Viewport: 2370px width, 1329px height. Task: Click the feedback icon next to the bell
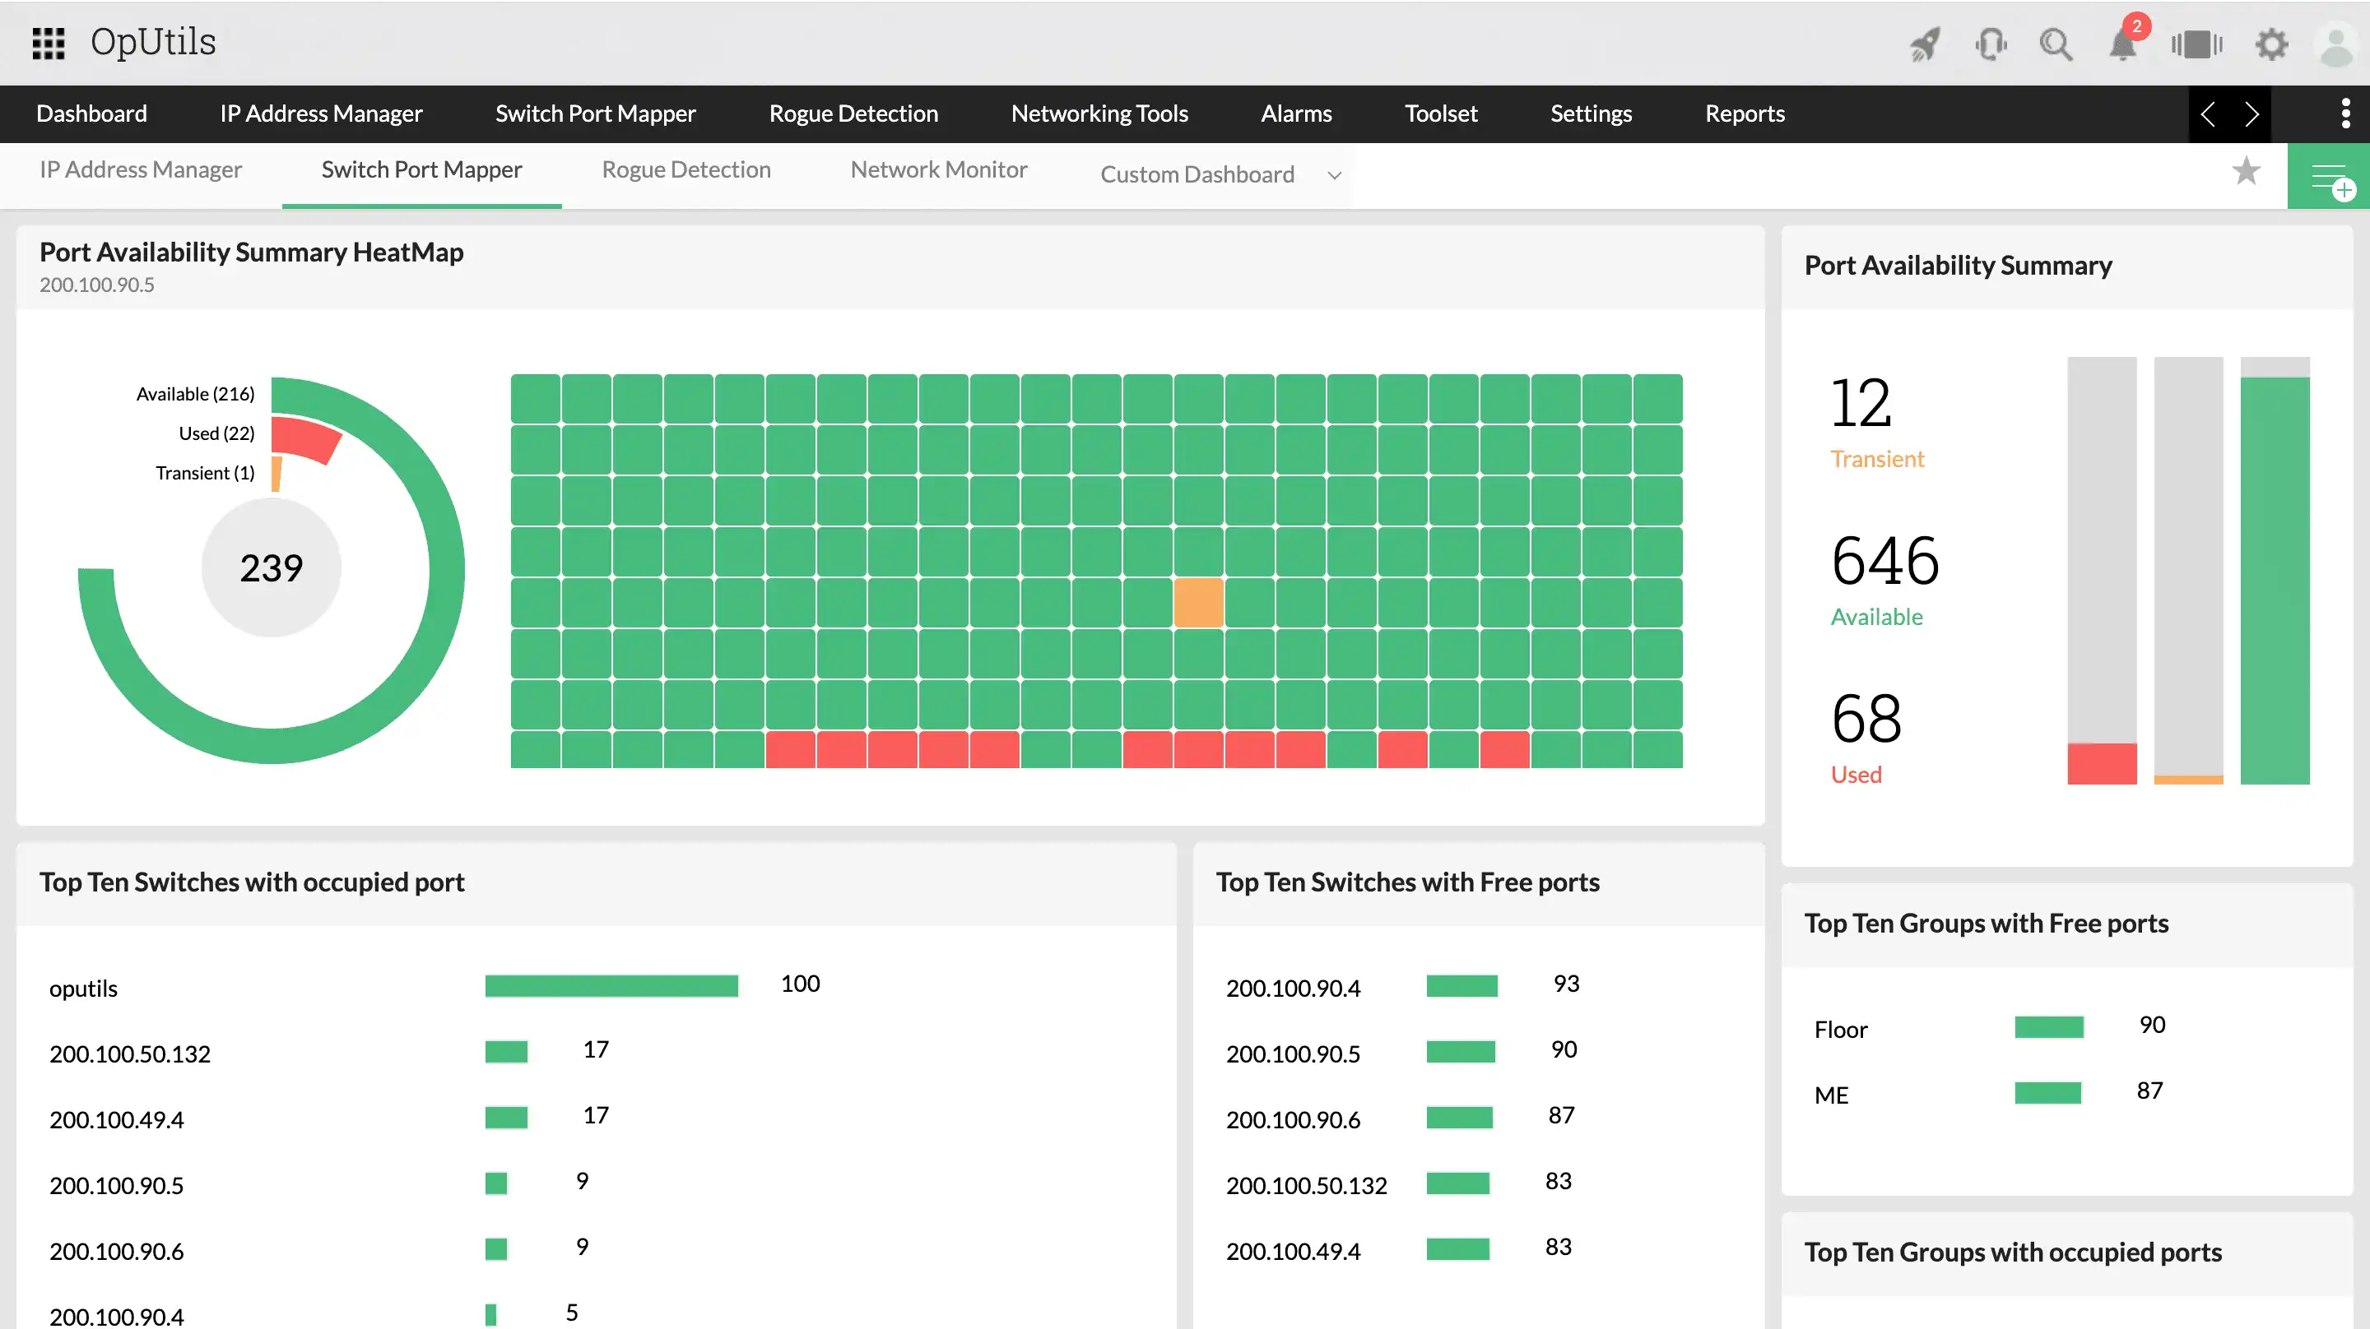(2197, 44)
